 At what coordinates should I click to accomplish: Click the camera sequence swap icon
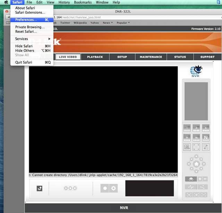[x=206, y=147]
